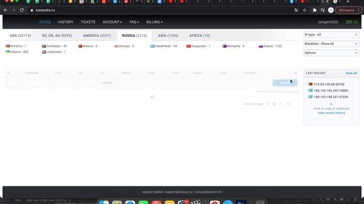
Task: Filter by Kyrgyzstan - 1
Action: point(198,46)
